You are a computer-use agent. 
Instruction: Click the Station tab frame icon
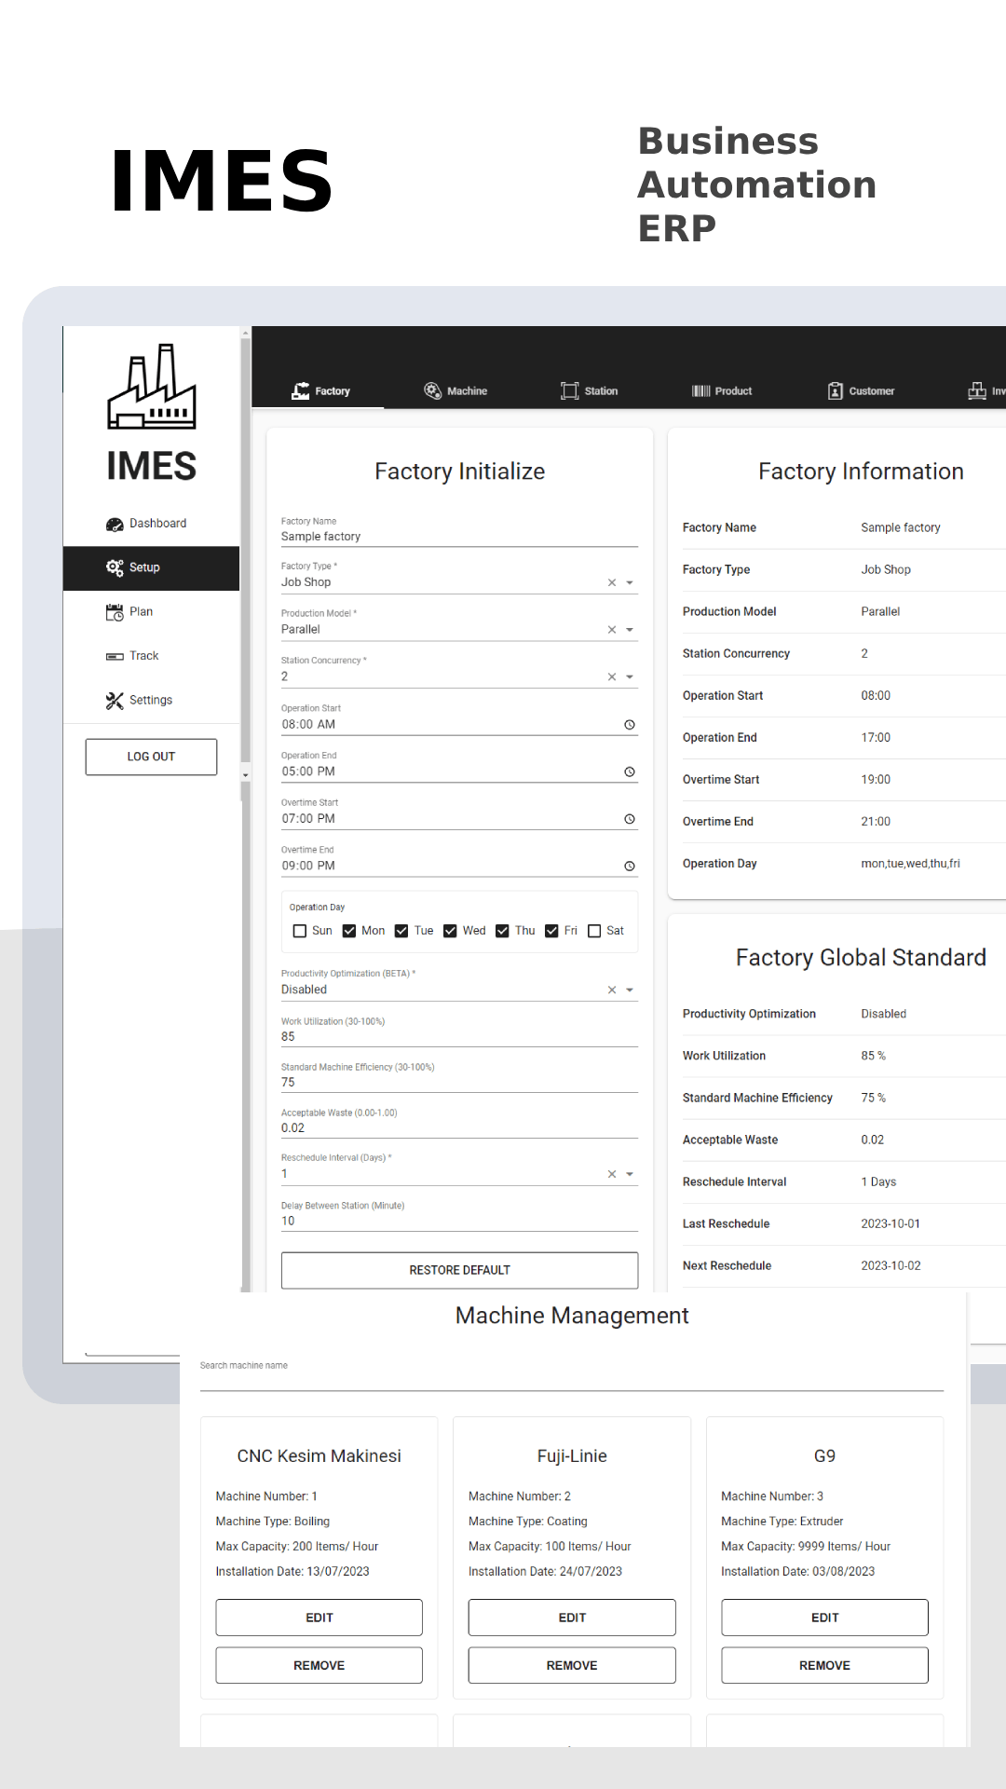pos(569,391)
